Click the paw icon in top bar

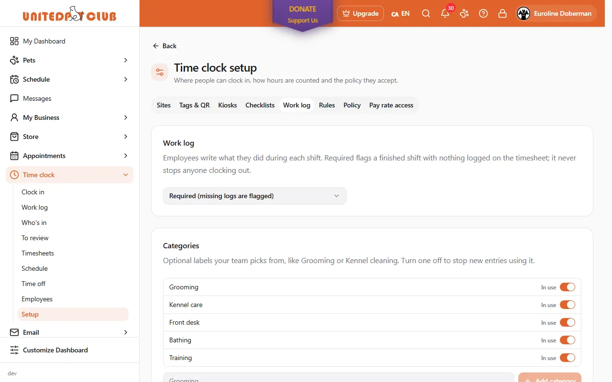point(464,13)
